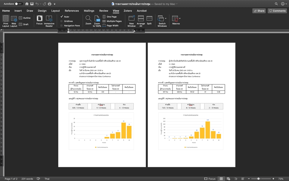Viewport: 289px width, 181px height.
Task: Click the Redo icon
Action: tap(45, 4)
